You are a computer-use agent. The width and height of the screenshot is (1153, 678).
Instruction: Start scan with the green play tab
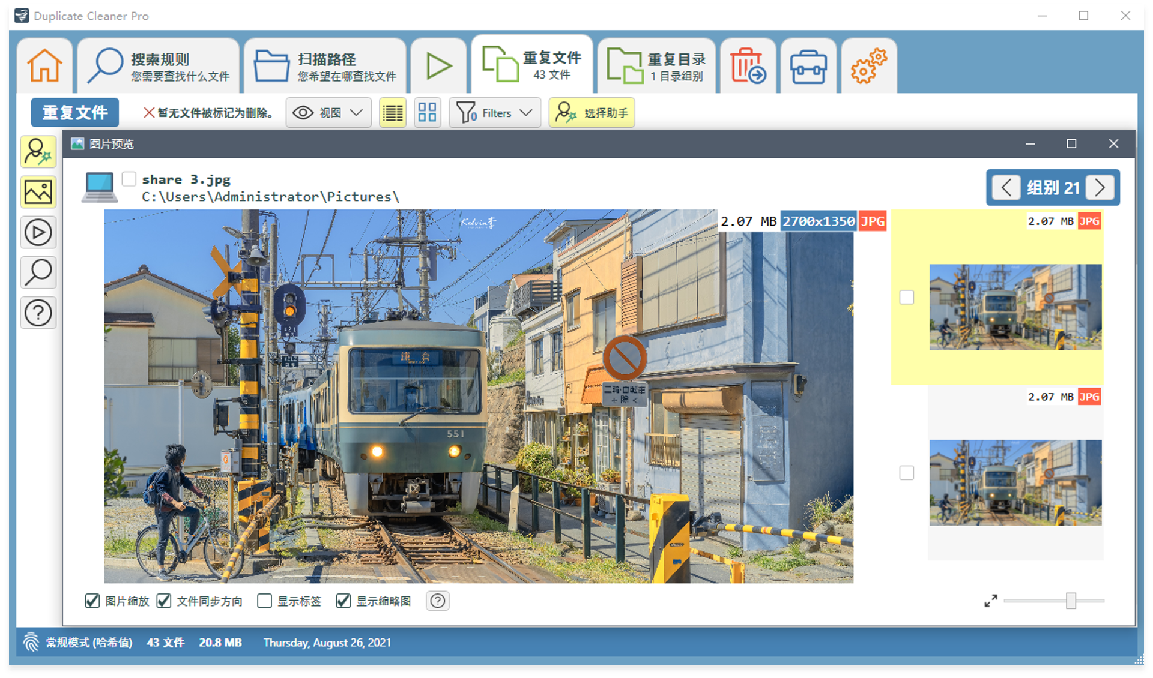click(438, 65)
